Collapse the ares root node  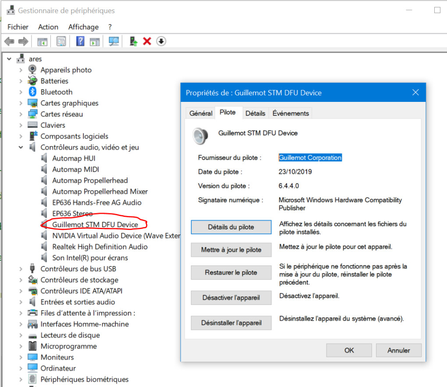(x=9, y=59)
